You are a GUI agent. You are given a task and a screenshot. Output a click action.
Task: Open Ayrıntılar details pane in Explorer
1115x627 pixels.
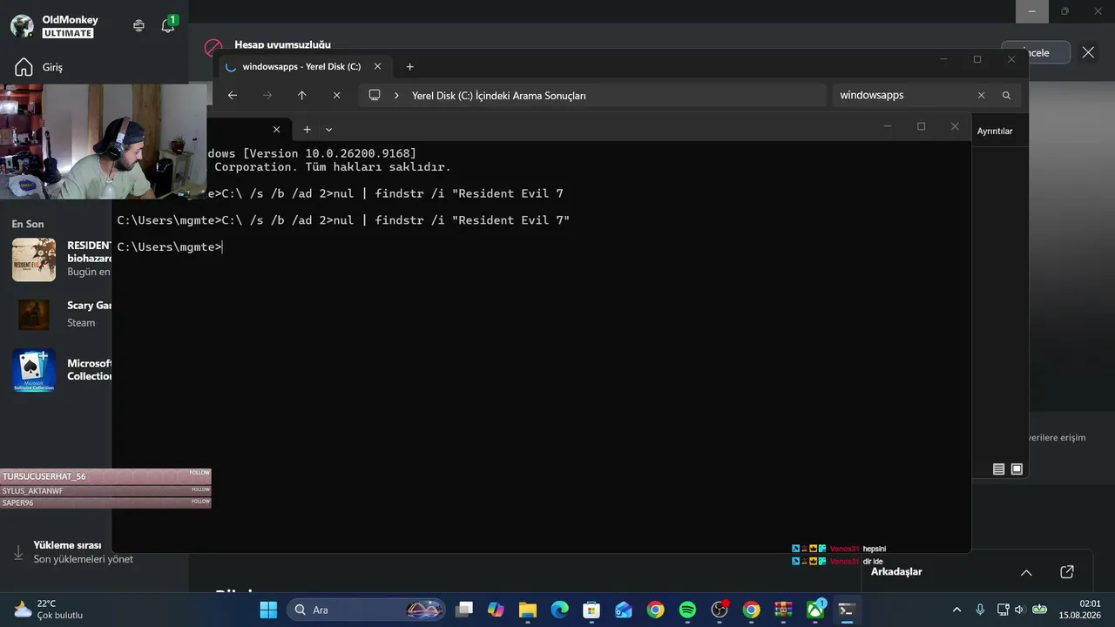pyautogui.click(x=995, y=131)
